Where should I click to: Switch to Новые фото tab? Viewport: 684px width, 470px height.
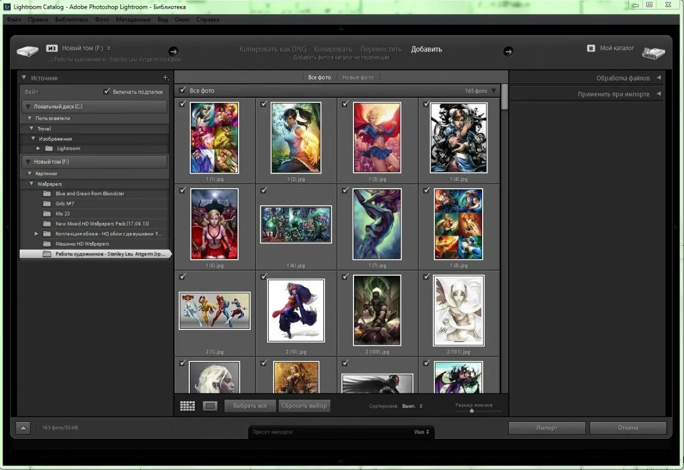[x=358, y=77]
